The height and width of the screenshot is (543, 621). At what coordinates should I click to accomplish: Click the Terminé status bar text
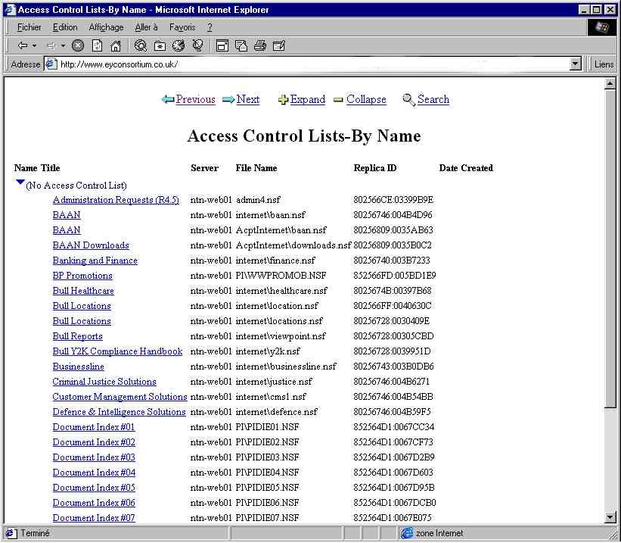(36, 533)
